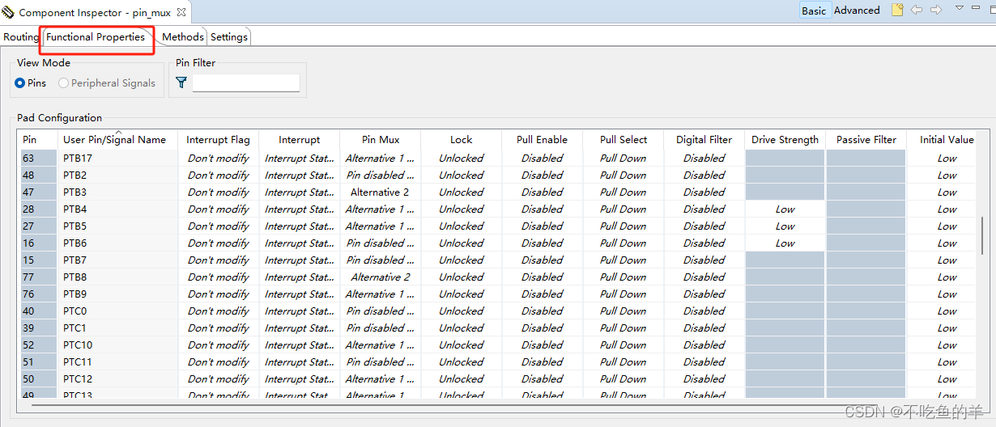The height and width of the screenshot is (427, 996).
Task: Select the PTC10 pin name cell
Action: [117, 345]
